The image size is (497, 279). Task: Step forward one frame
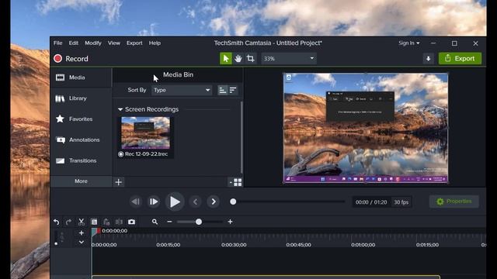point(154,201)
